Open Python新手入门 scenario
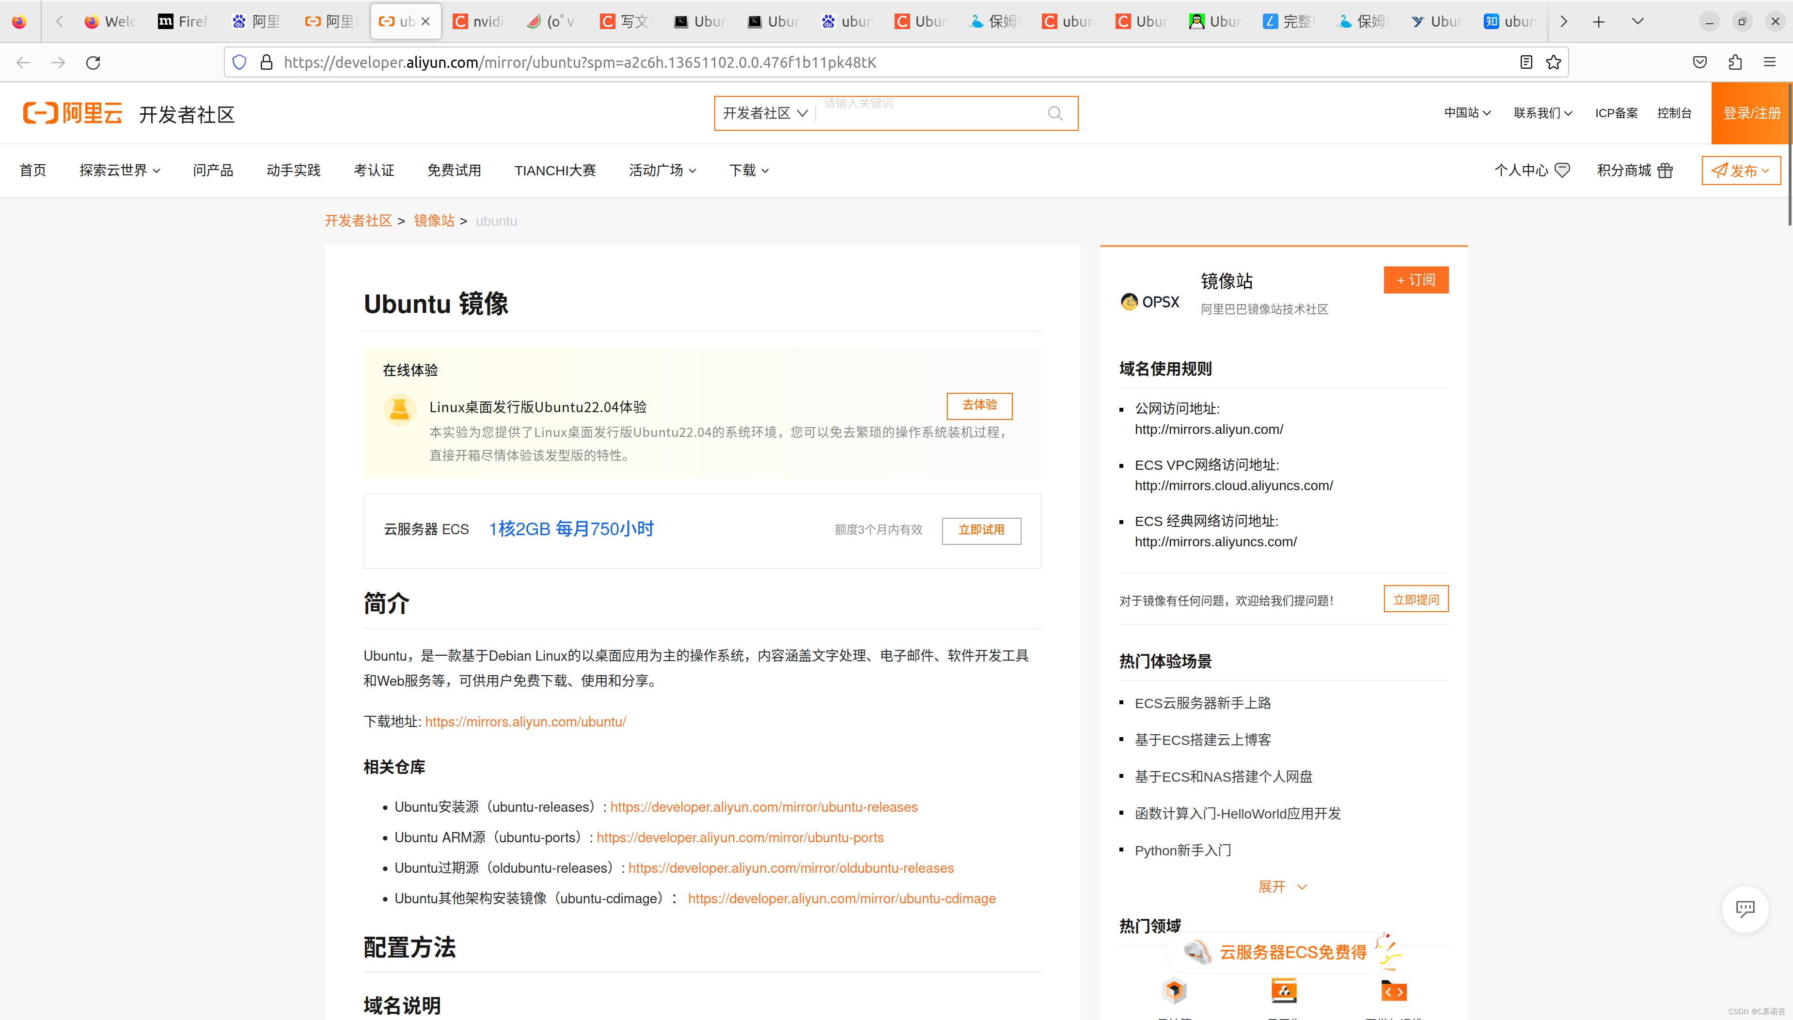 pos(1183,850)
